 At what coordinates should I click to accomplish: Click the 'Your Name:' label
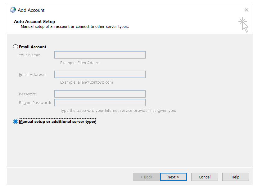[29, 55]
